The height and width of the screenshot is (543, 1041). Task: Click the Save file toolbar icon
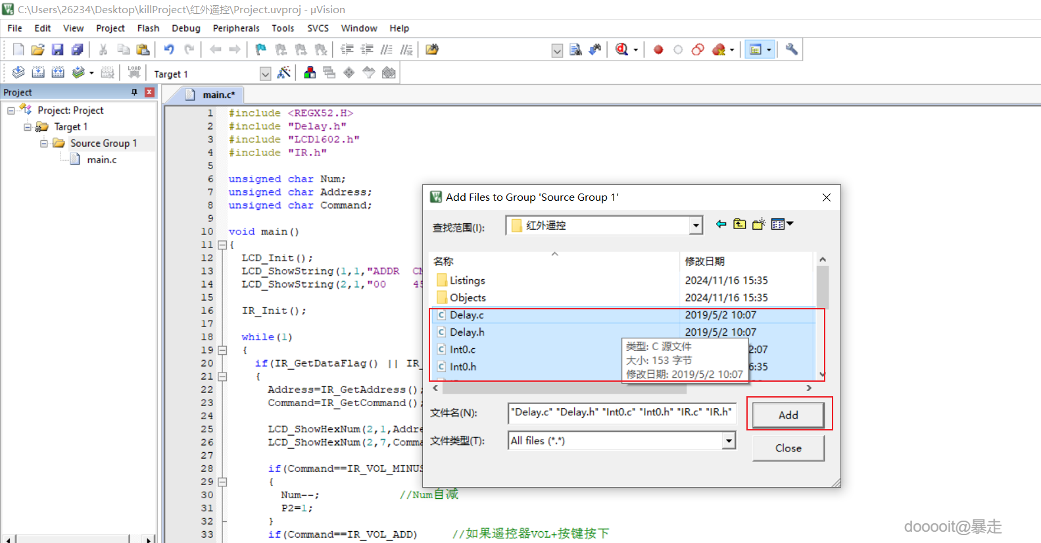pyautogui.click(x=57, y=50)
